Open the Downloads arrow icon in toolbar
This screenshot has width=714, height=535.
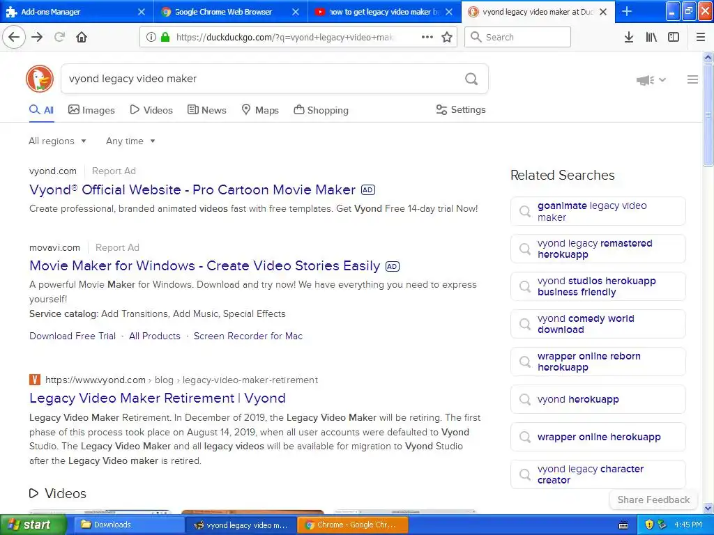628,37
